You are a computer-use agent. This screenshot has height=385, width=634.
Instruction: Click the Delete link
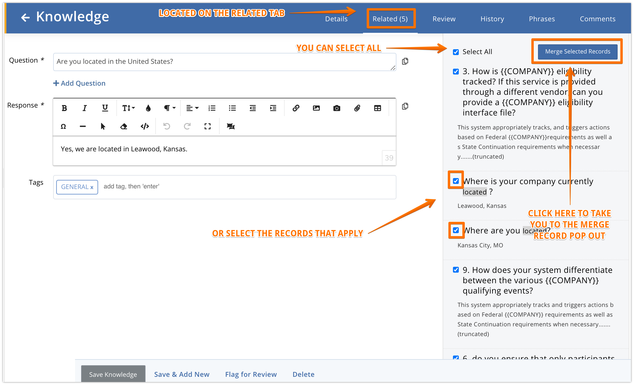point(303,374)
